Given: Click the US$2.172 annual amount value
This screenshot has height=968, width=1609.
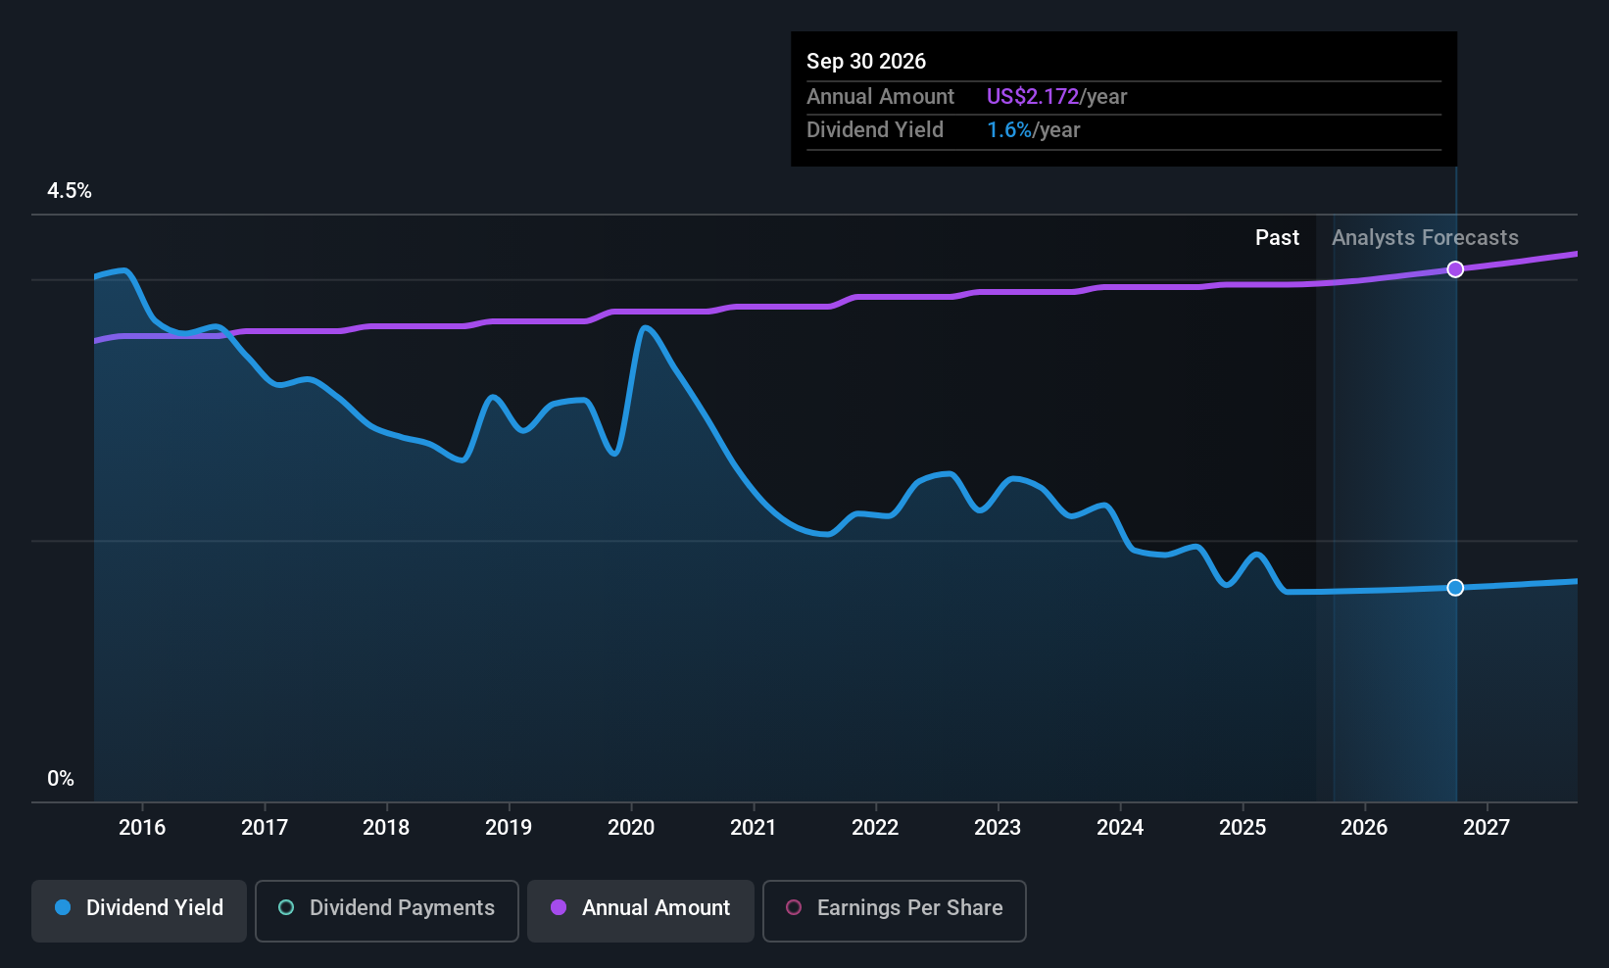Looking at the screenshot, I should tap(1032, 97).
